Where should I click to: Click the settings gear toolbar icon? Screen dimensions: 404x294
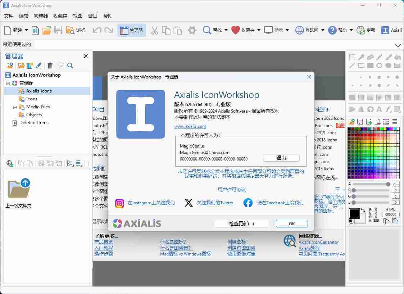(192, 30)
